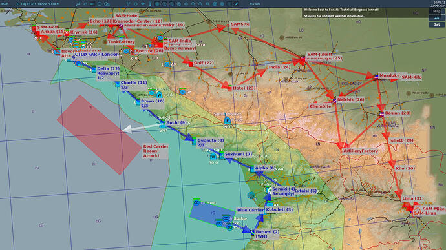Click the SAM-Kilo label
The image size is (446, 250).
412,77
